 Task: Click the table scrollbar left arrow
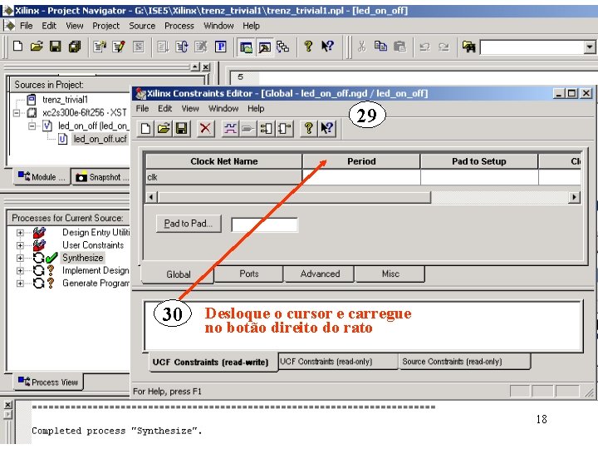[151, 197]
